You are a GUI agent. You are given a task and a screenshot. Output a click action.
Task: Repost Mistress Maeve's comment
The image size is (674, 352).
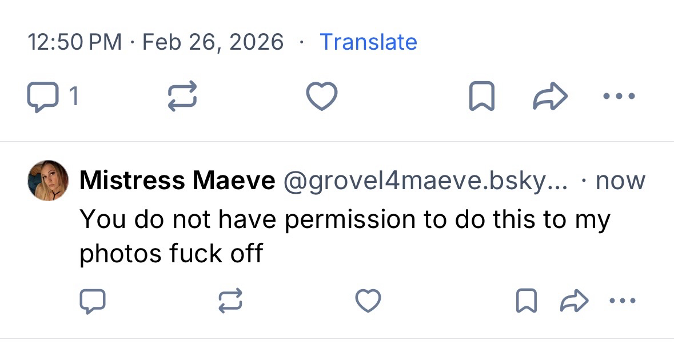(230, 301)
